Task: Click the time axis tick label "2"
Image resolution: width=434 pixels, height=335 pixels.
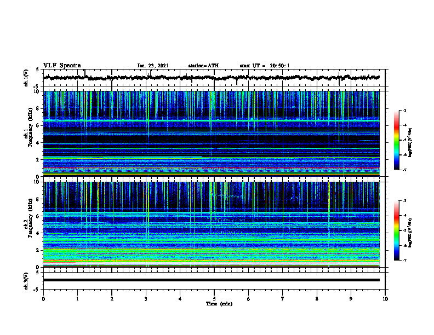Action: (112, 299)
